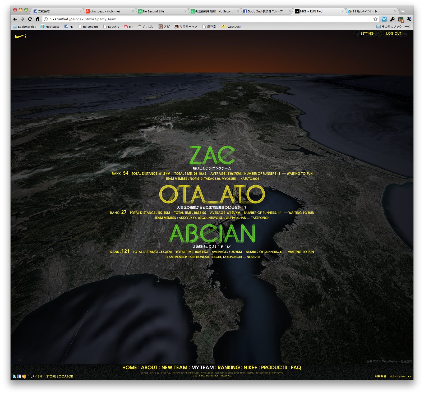The width and height of the screenshot is (424, 396).
Task: Open the その他のブックマーク folder
Action: pyautogui.click(x=393, y=27)
